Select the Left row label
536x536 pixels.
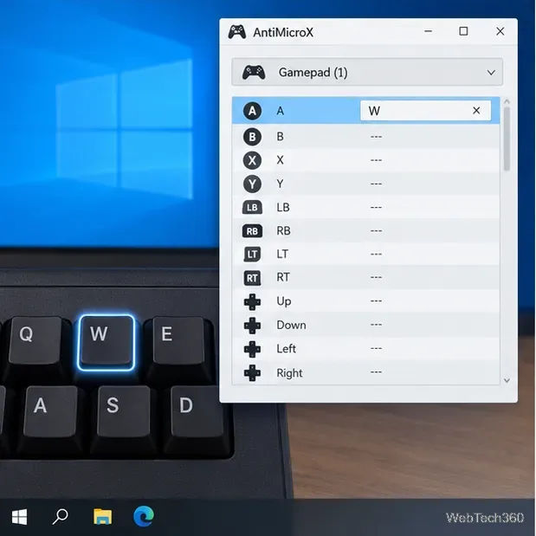pyautogui.click(x=286, y=349)
